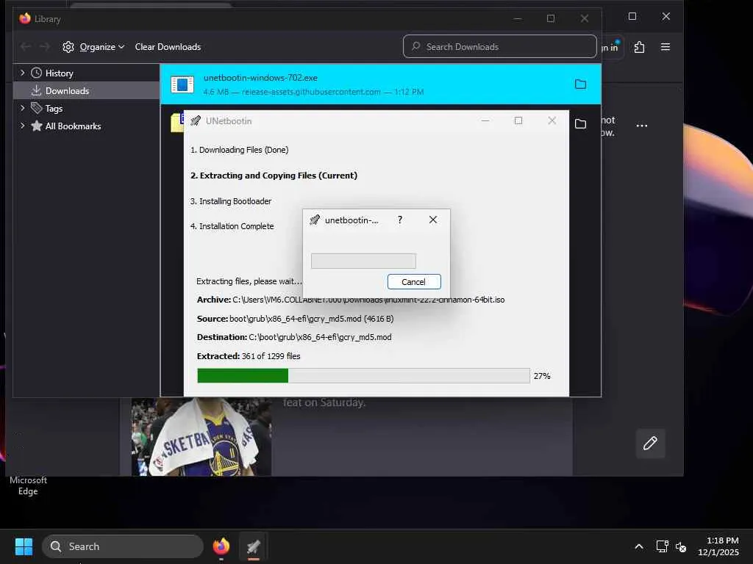This screenshot has width=753, height=564.
Task: Click the help question mark in unetbootin dialog
Action: coord(399,220)
